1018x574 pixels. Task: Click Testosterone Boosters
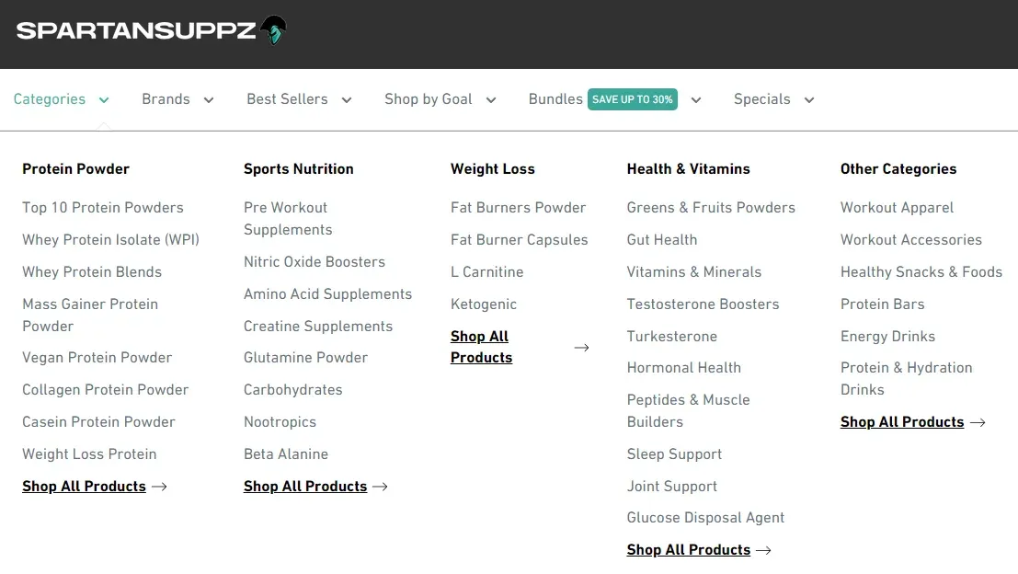(x=703, y=304)
